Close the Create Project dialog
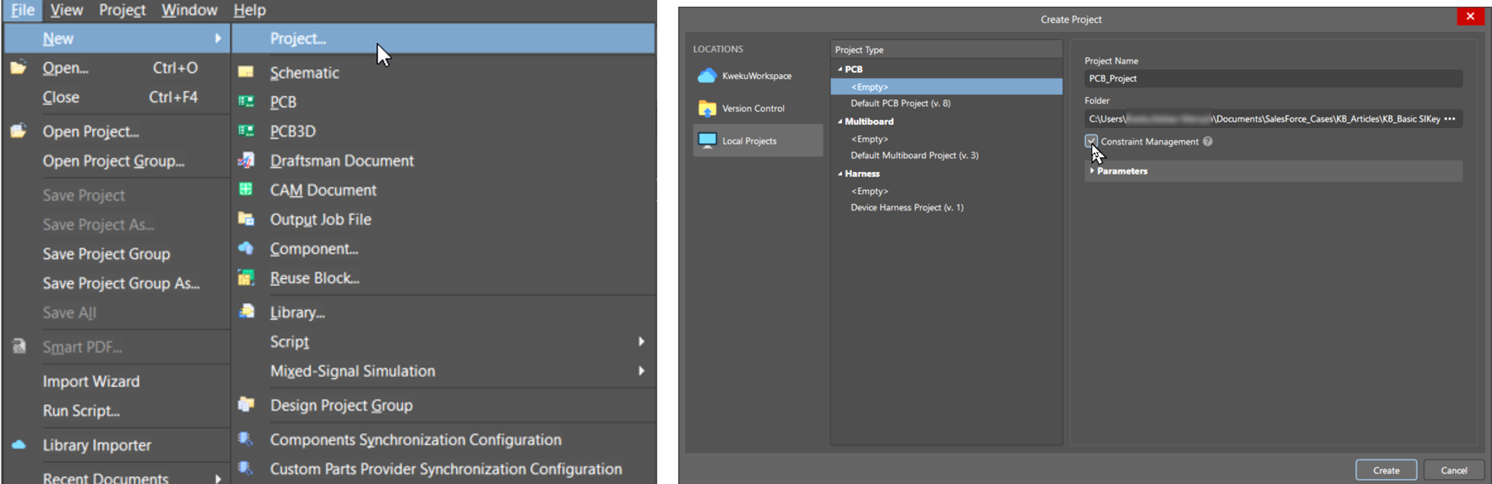The image size is (1492, 484). click(1470, 16)
